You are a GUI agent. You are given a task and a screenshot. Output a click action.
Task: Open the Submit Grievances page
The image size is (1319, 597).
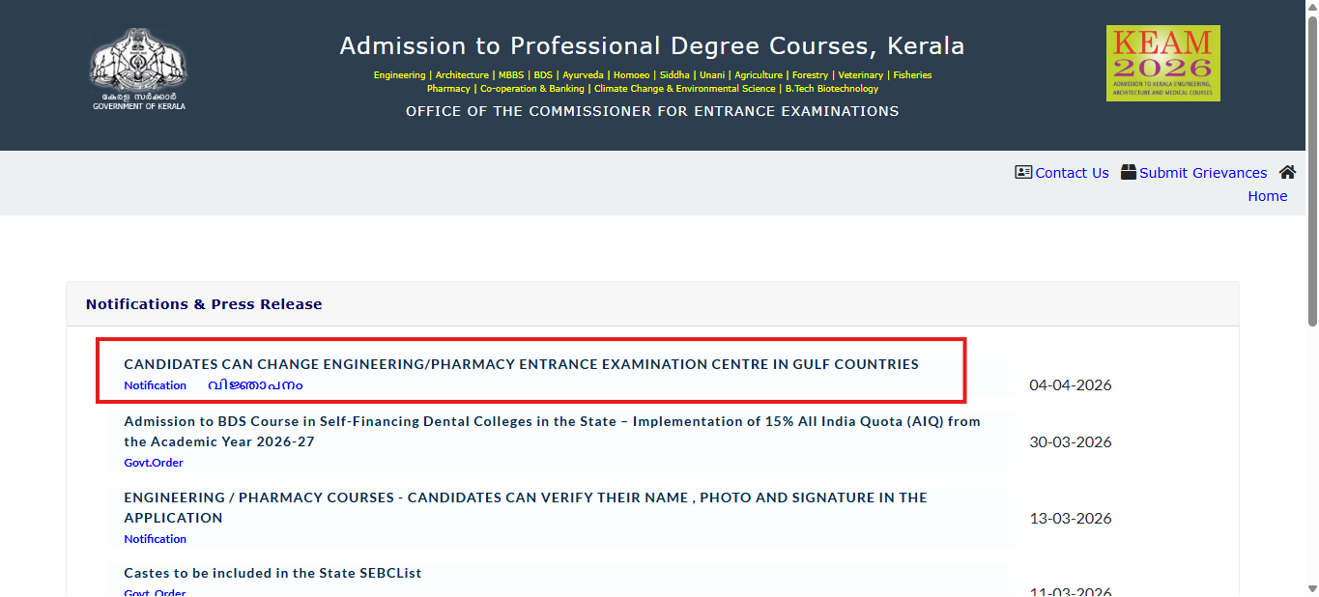coord(1203,173)
